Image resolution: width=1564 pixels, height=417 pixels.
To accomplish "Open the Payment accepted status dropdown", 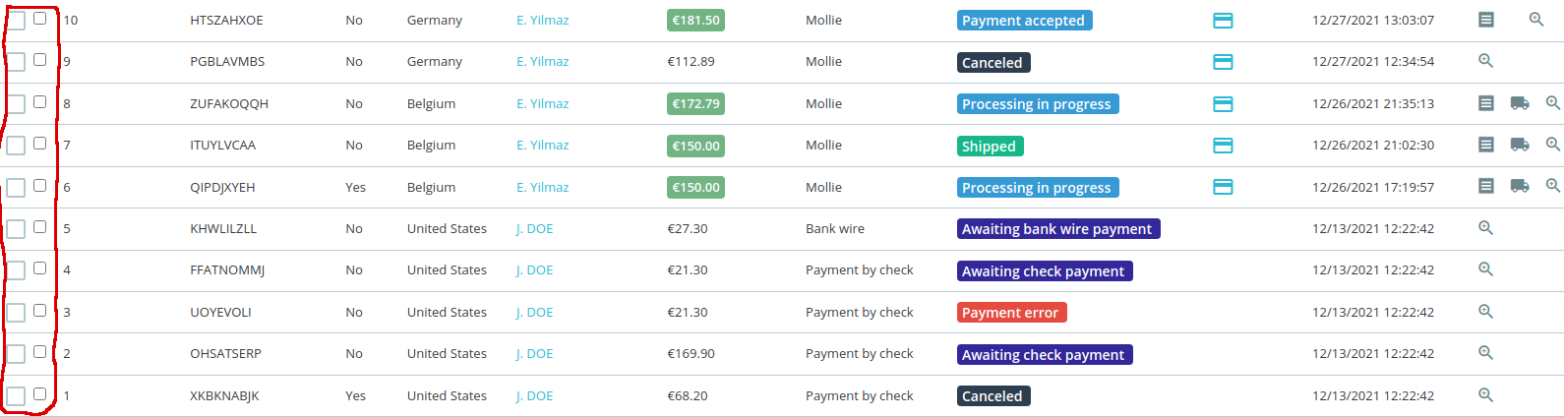I will click(x=1023, y=21).
